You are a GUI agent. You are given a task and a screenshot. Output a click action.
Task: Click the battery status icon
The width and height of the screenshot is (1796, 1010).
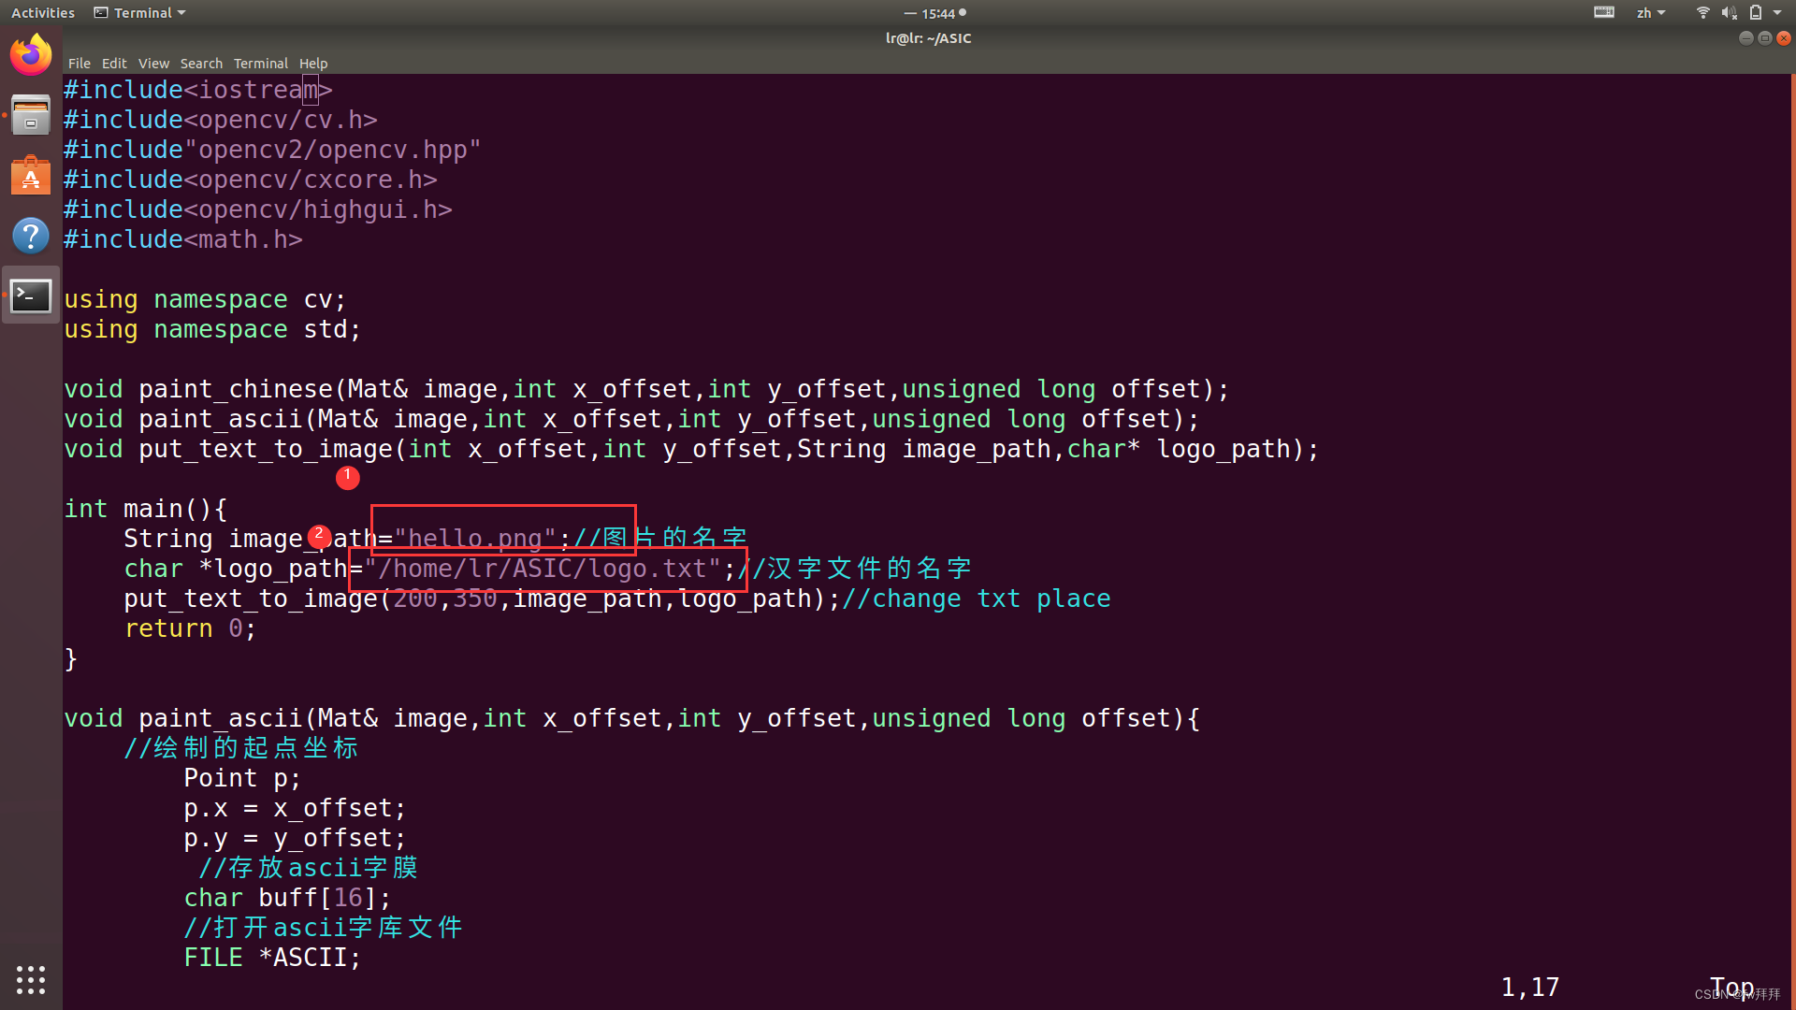pos(1756,13)
